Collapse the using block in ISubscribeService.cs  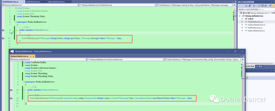pyautogui.click(x=24, y=62)
